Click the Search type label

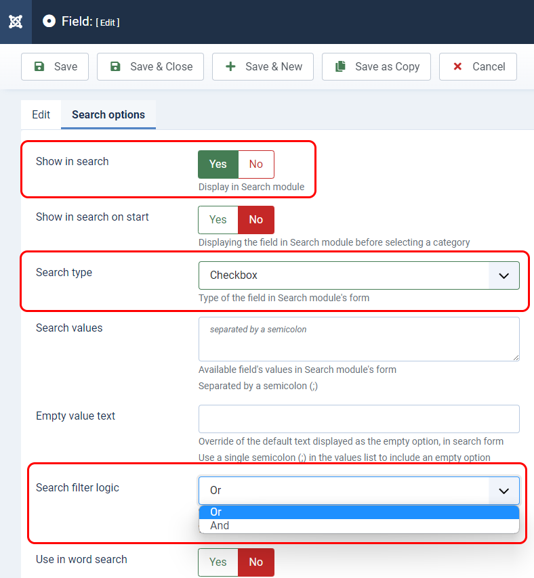click(x=64, y=272)
